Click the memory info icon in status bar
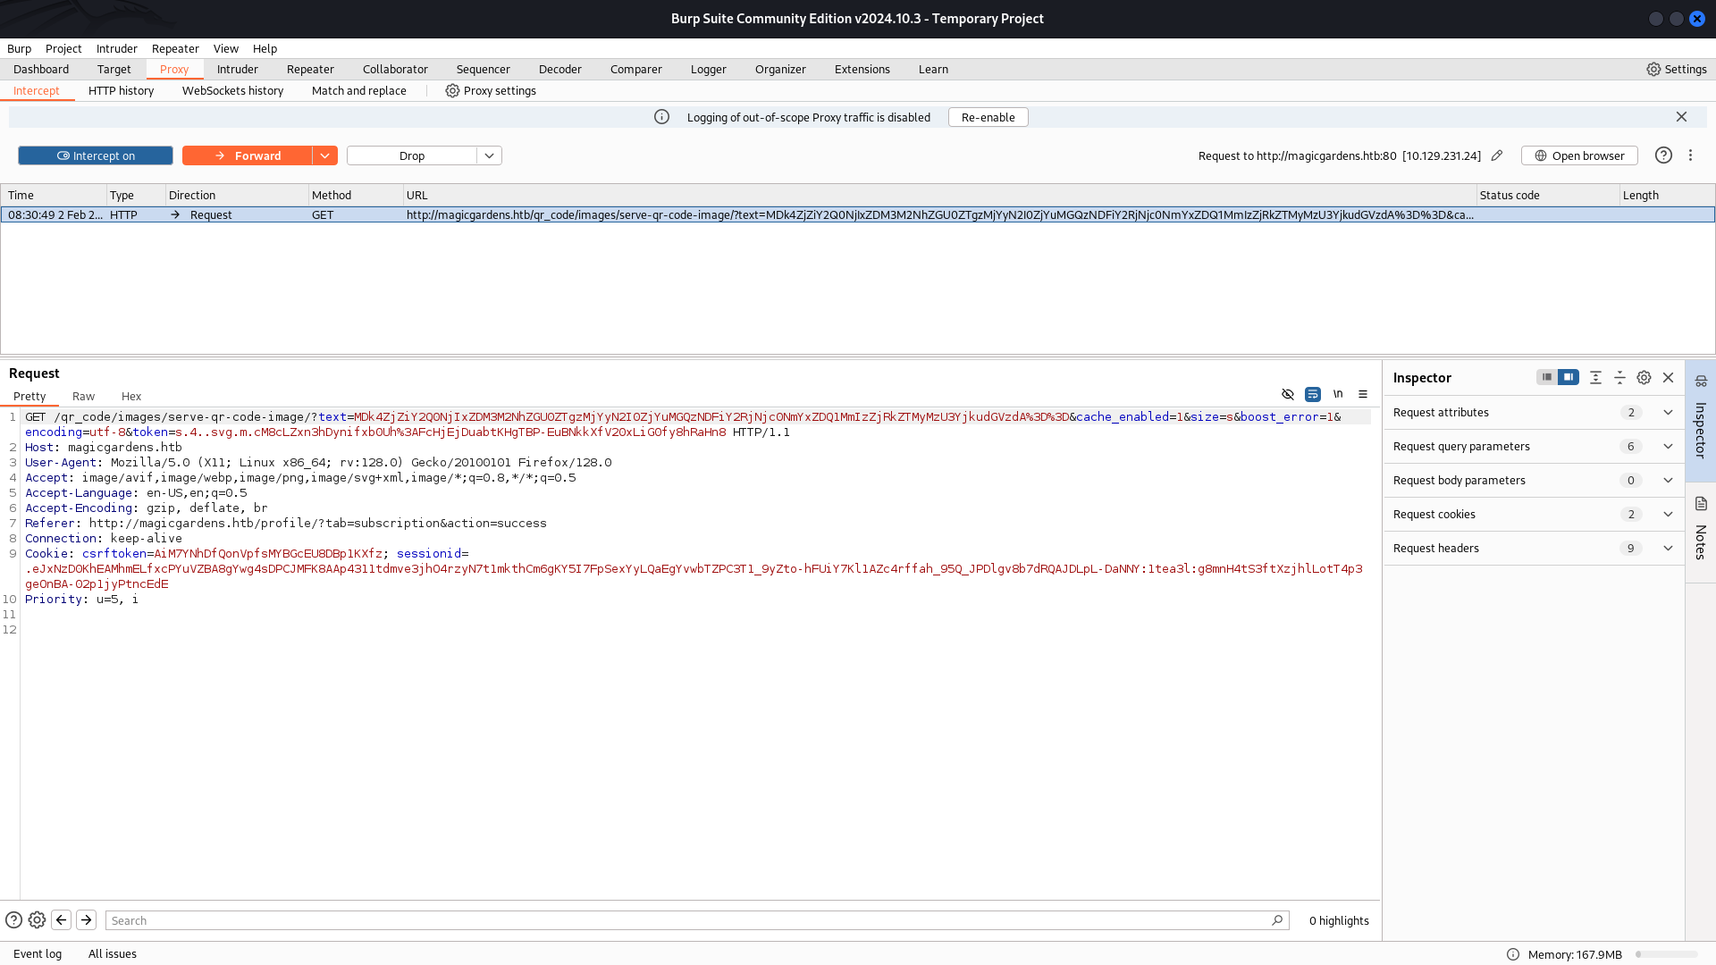The height and width of the screenshot is (965, 1716). [x=1513, y=954]
